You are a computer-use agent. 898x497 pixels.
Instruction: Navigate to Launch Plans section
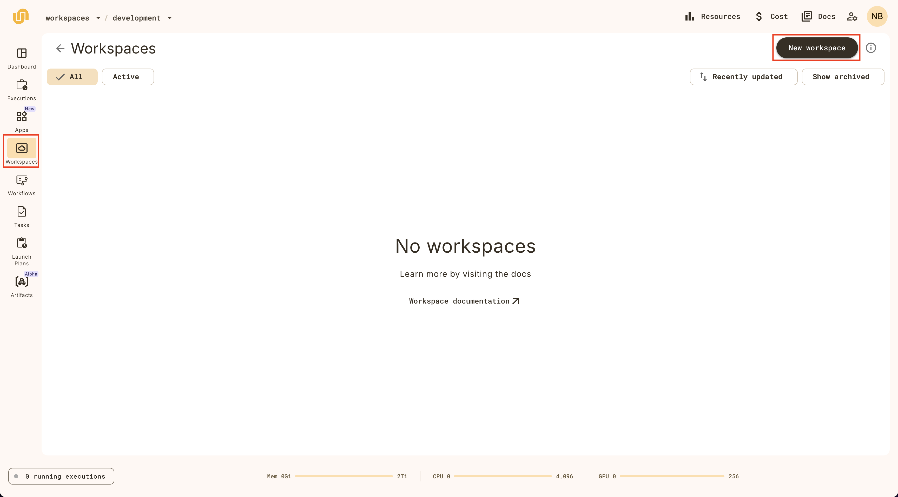pyautogui.click(x=21, y=251)
